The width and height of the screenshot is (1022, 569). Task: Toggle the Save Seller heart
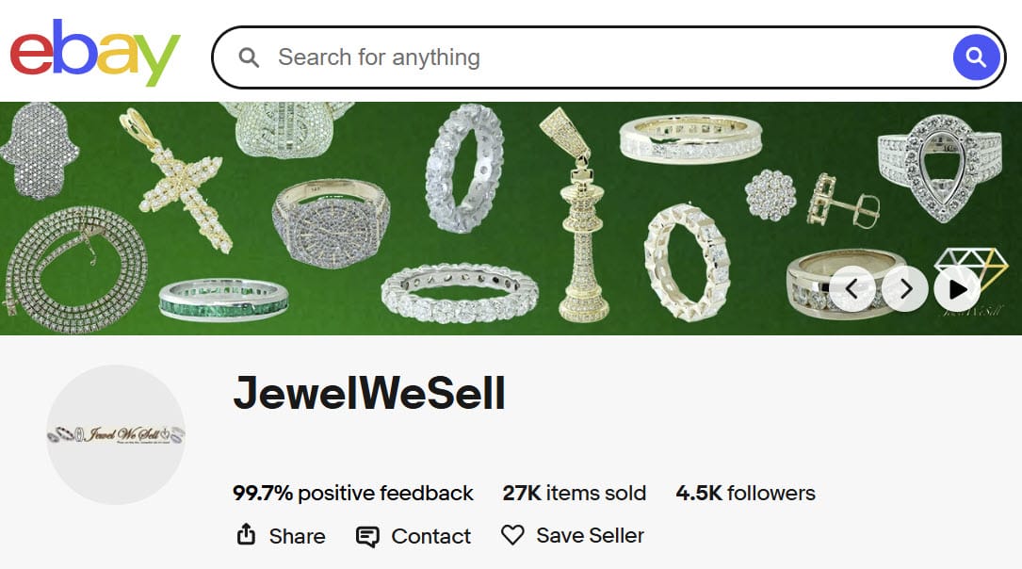click(512, 536)
